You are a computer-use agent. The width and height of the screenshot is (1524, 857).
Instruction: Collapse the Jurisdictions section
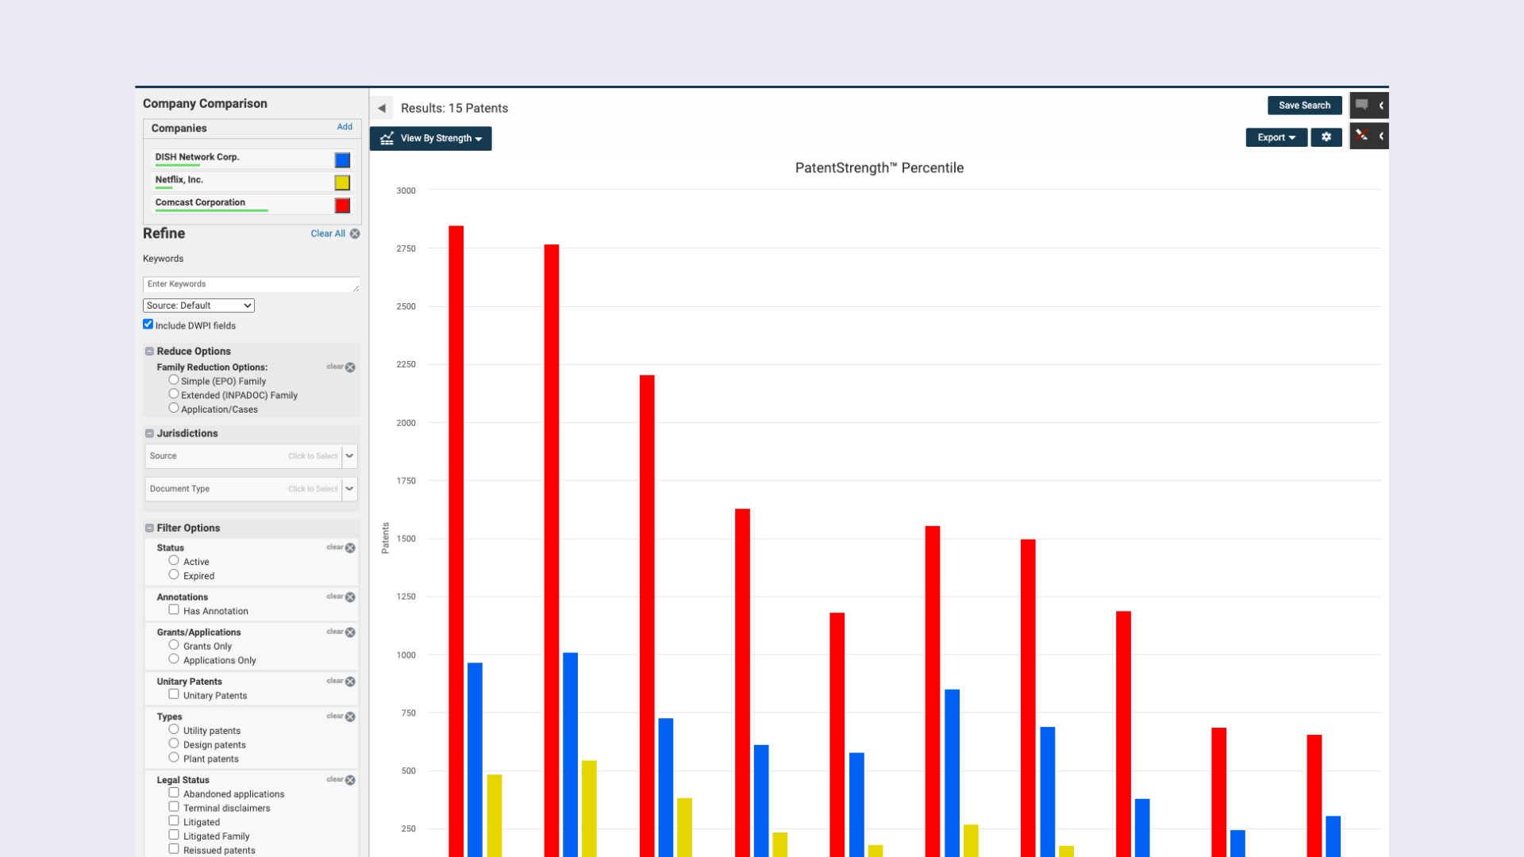click(x=149, y=433)
